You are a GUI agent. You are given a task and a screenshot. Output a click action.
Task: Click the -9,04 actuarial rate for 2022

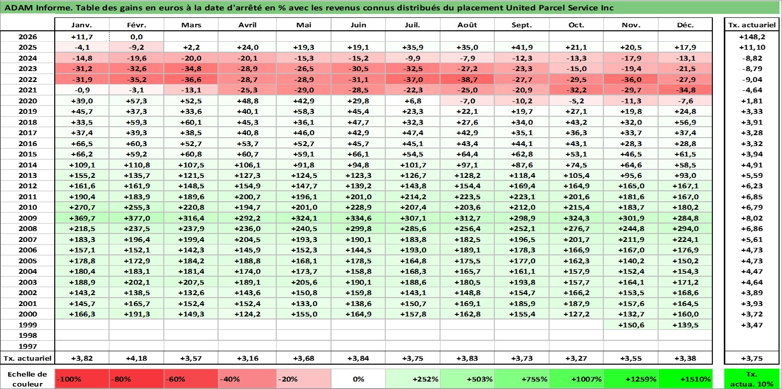pyautogui.click(x=752, y=79)
